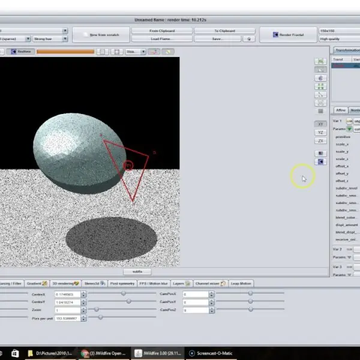The width and height of the screenshot is (360, 360).
Task: Open the Transformations tab
Action: 347,50
